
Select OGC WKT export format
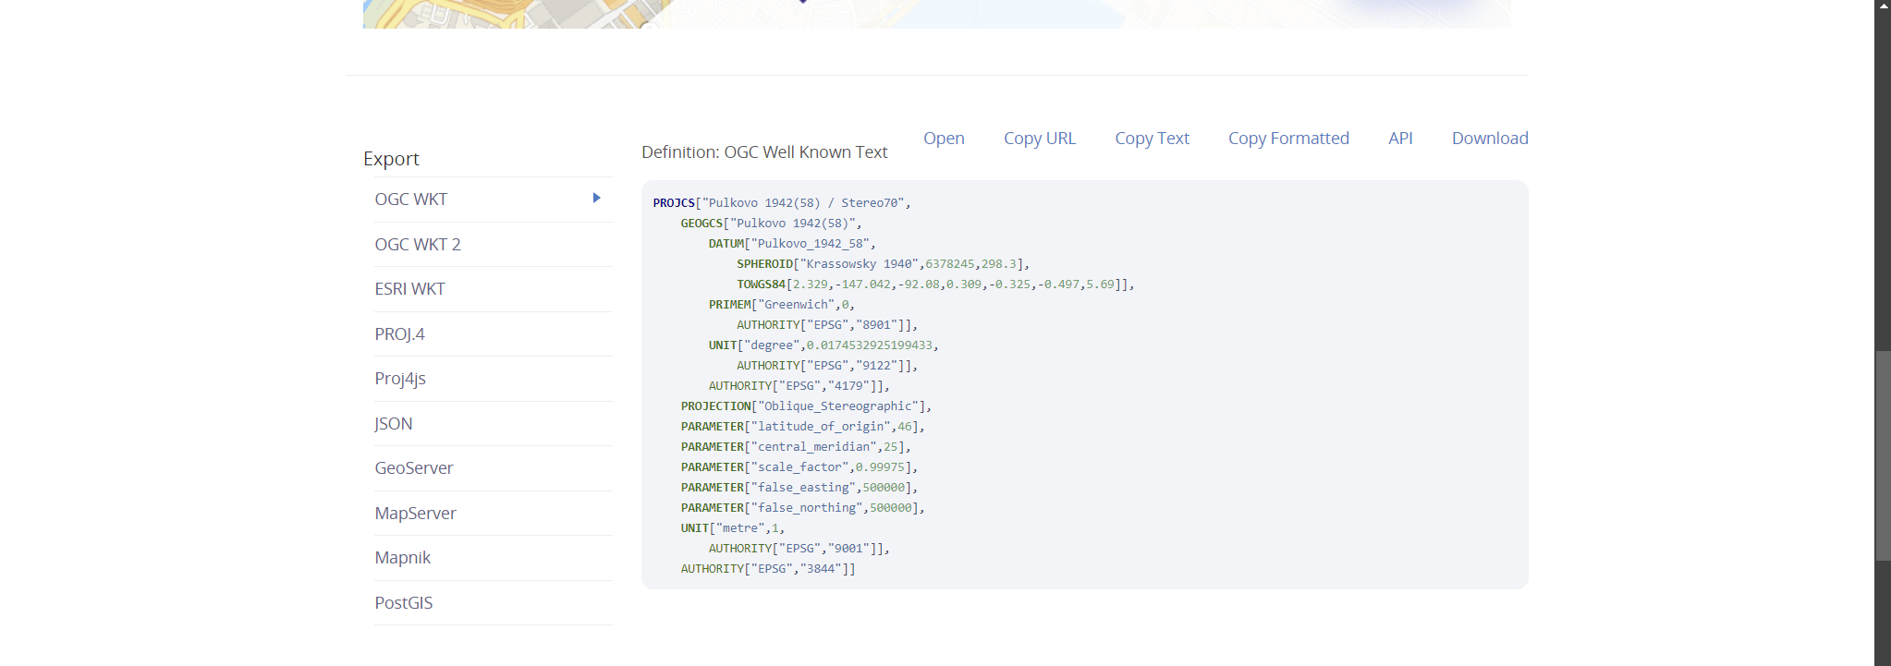pos(411,200)
